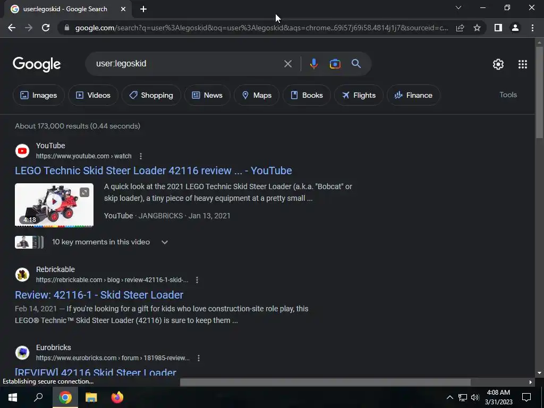Switch to Maps results
This screenshot has height=408, width=544.
click(x=257, y=95)
